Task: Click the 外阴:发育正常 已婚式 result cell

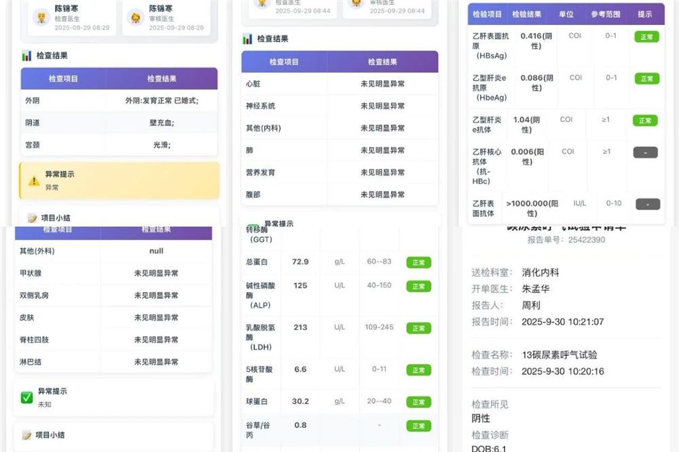Action: 162,101
